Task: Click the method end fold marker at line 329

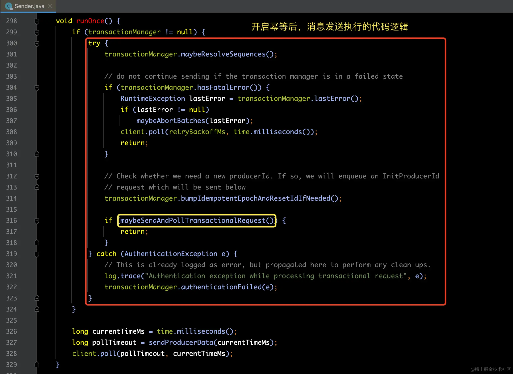Action: pos(37,364)
